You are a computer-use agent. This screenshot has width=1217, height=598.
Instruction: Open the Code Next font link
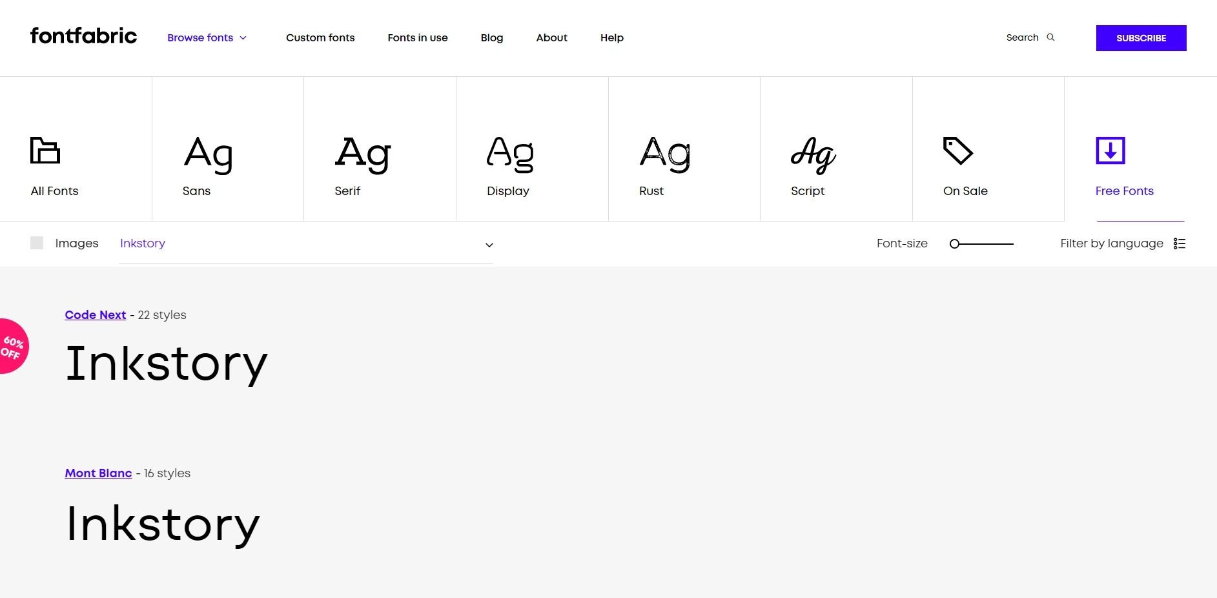96,315
